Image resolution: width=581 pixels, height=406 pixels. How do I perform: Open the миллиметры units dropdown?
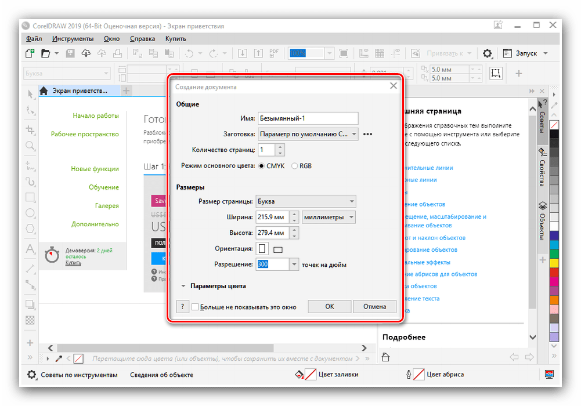coord(329,217)
